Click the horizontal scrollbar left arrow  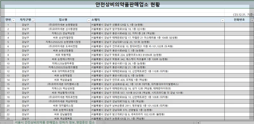198,123
